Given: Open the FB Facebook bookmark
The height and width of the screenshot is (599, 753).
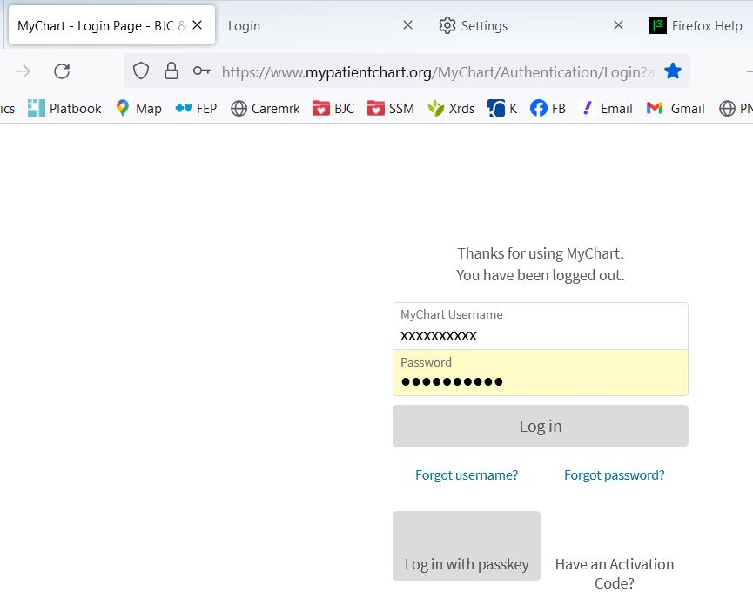Looking at the screenshot, I should (x=548, y=108).
